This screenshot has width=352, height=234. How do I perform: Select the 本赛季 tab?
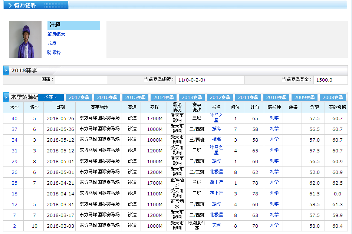pos(51,97)
